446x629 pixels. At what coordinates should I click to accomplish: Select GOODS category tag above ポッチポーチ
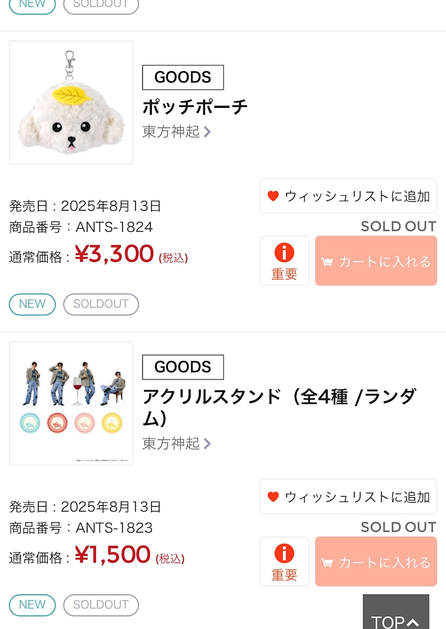[183, 78]
